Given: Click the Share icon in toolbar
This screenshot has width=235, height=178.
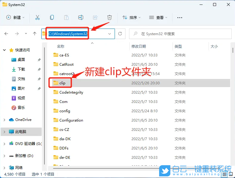Looking at the screenshot, I should 95,17.
